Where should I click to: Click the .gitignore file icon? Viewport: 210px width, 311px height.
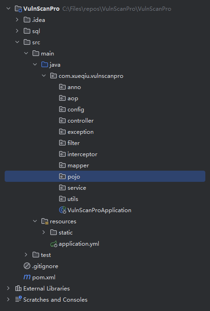coord(27,266)
